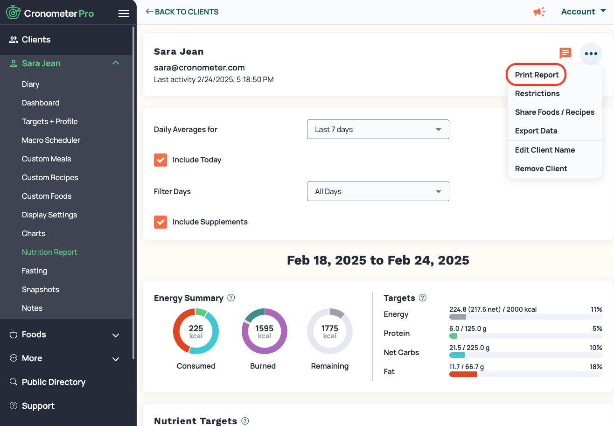
Task: Select Share Foods / Recipes option
Action: pos(554,112)
